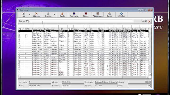170x95 pixels.
Task: Click the Kunden-Nr. field showing 7
Action: [40, 82]
